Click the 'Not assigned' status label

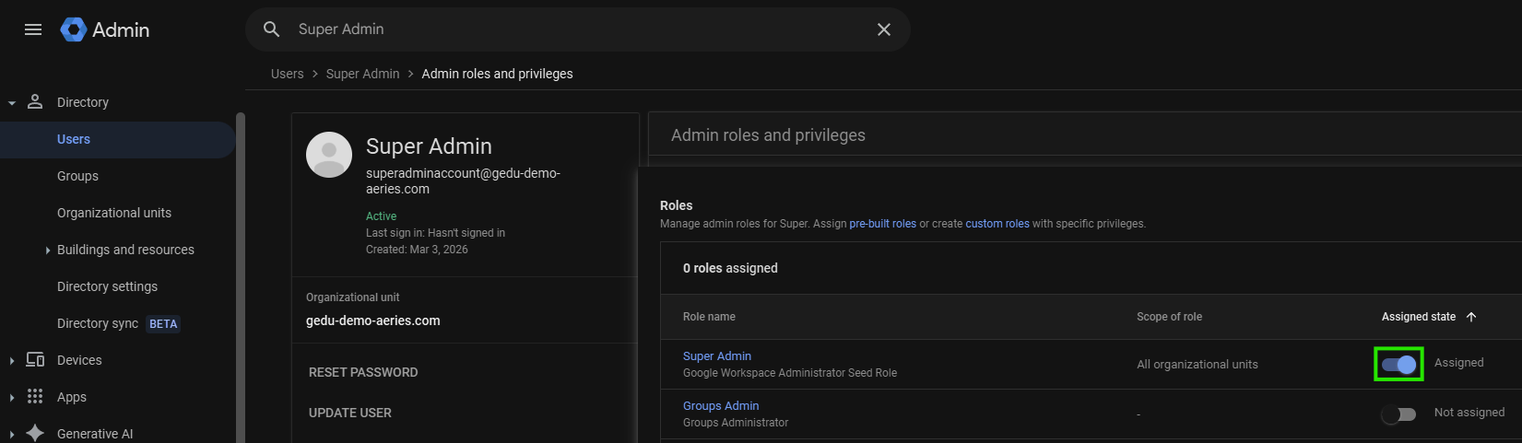pyautogui.click(x=1469, y=413)
